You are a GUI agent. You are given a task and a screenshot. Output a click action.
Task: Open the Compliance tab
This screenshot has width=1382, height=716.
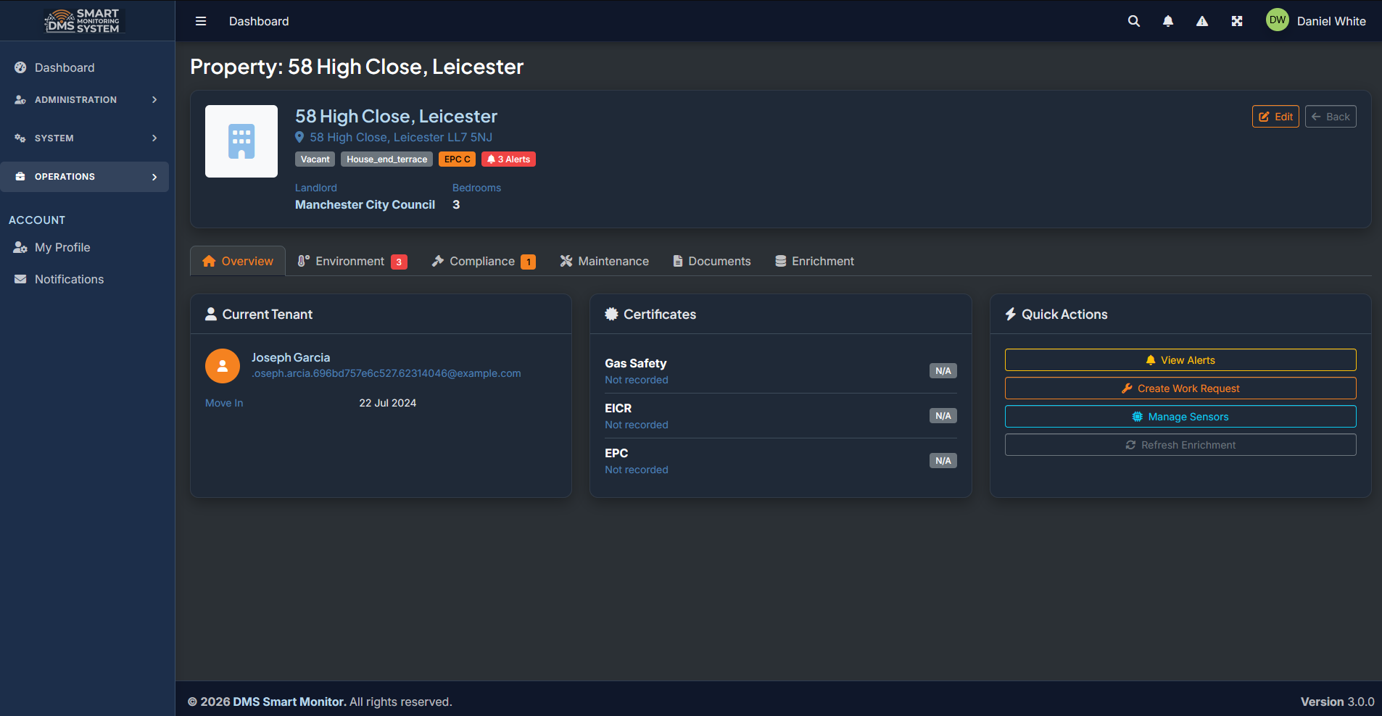(483, 262)
